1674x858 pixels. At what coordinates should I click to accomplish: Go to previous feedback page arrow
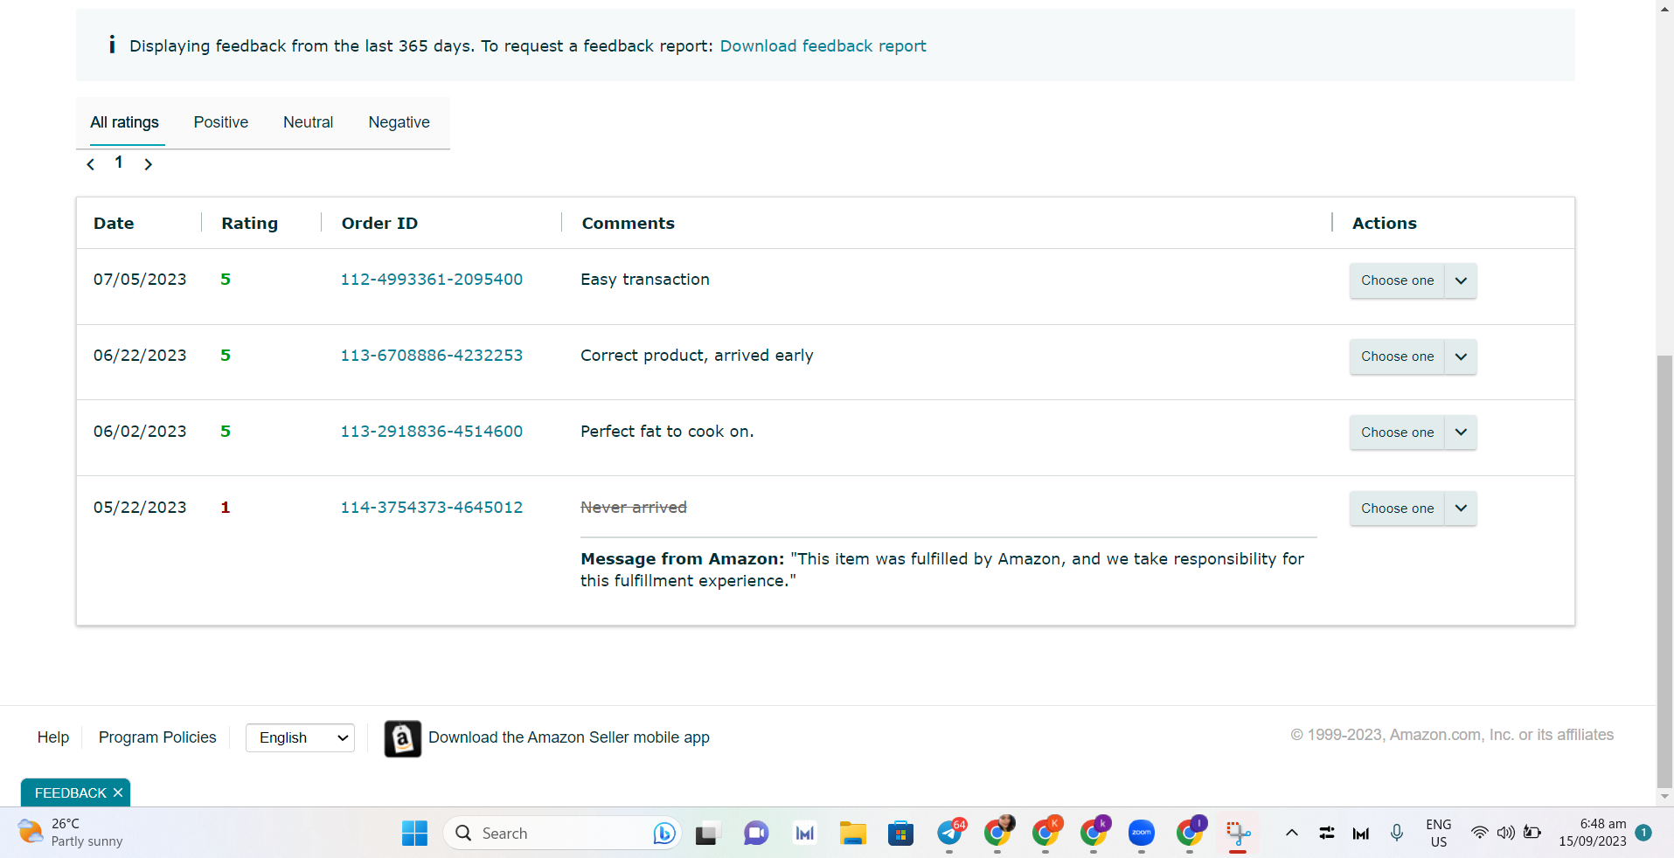click(91, 164)
